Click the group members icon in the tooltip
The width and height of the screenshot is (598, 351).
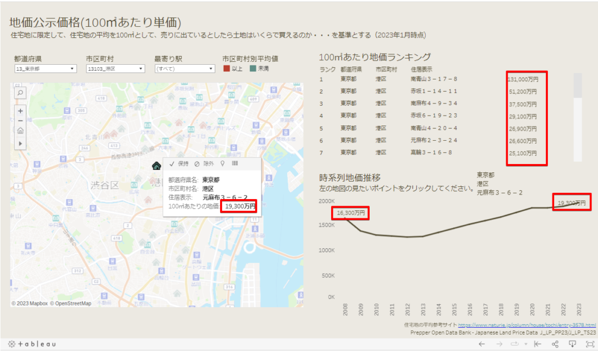pos(222,164)
